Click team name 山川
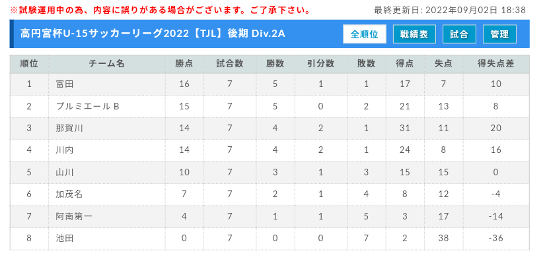Screen dimensions: 545x261 click(x=65, y=172)
